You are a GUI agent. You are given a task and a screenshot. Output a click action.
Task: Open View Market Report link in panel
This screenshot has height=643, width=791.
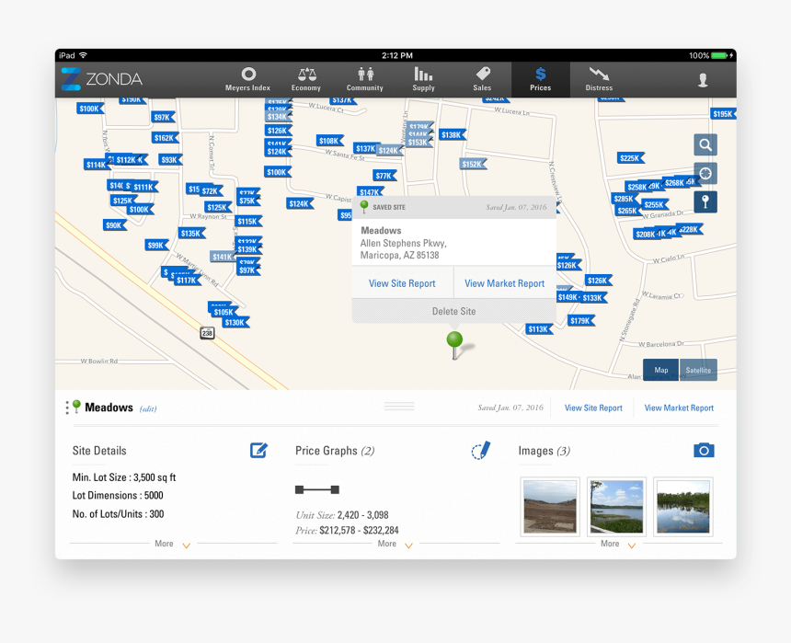coord(679,408)
